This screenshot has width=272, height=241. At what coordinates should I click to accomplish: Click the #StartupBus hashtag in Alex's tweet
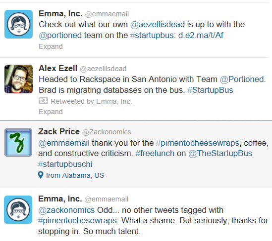pyautogui.click(x=210, y=90)
